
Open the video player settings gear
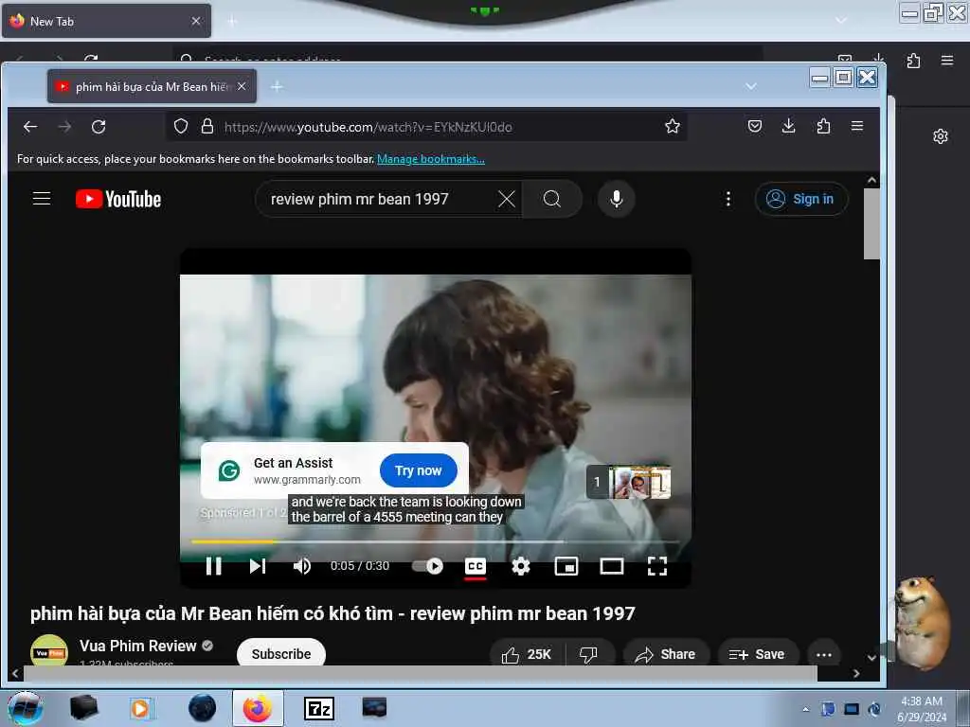tap(521, 566)
